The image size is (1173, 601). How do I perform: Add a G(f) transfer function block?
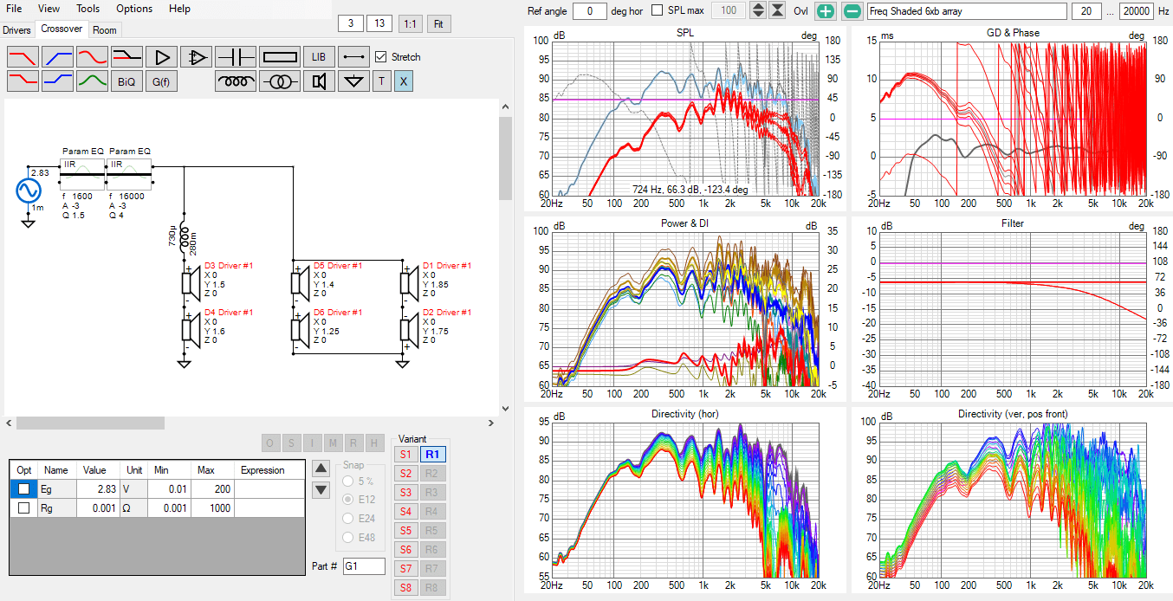[x=161, y=81]
